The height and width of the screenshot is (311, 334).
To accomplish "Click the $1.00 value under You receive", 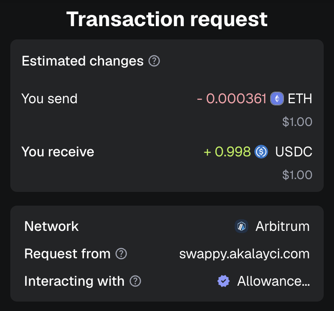I will [x=297, y=175].
